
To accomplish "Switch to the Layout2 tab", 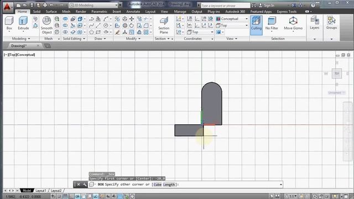I will click(x=56, y=191).
